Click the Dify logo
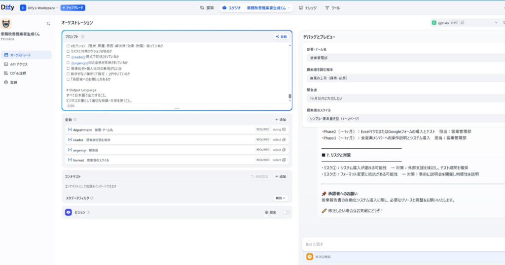Screen dimensions: 505x265 [x=7, y=7]
